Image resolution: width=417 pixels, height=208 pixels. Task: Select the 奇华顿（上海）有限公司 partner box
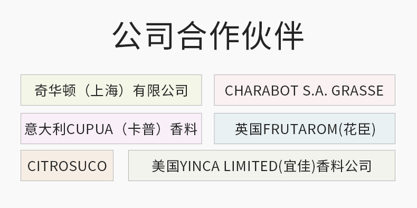(x=111, y=90)
